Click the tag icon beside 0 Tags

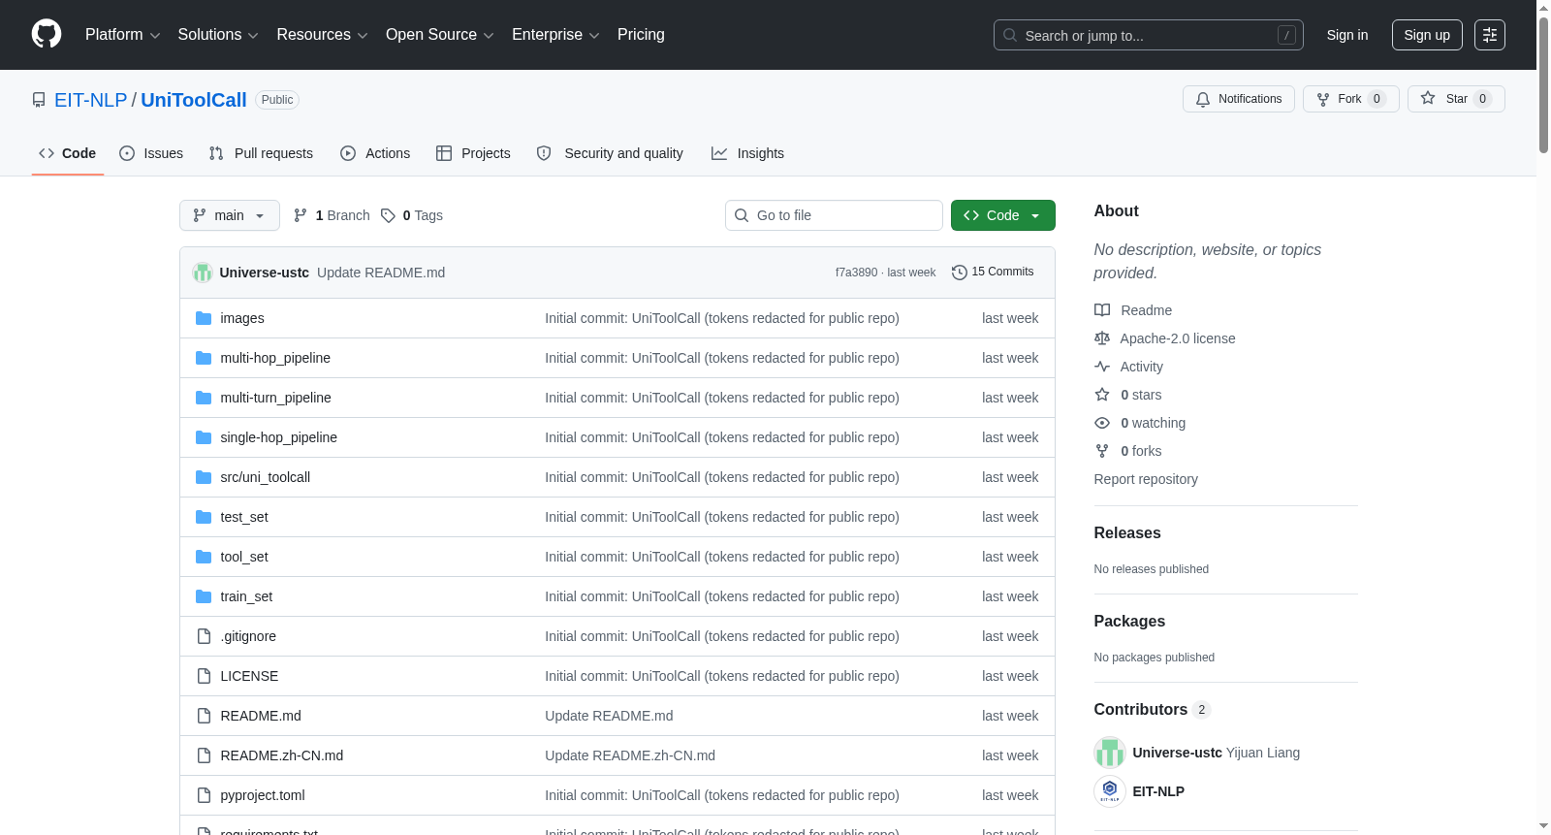(x=388, y=215)
